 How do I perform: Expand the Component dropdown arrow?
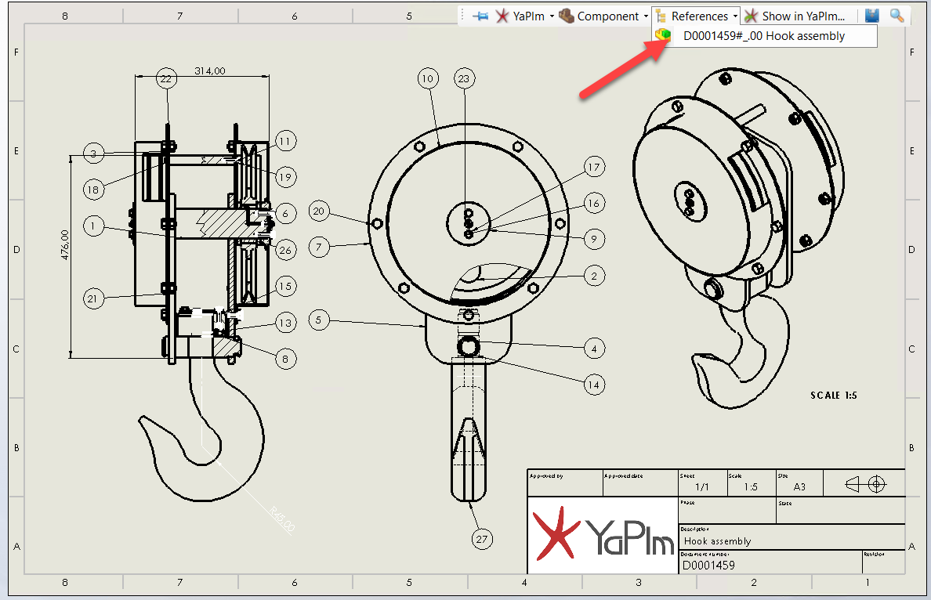click(x=646, y=16)
